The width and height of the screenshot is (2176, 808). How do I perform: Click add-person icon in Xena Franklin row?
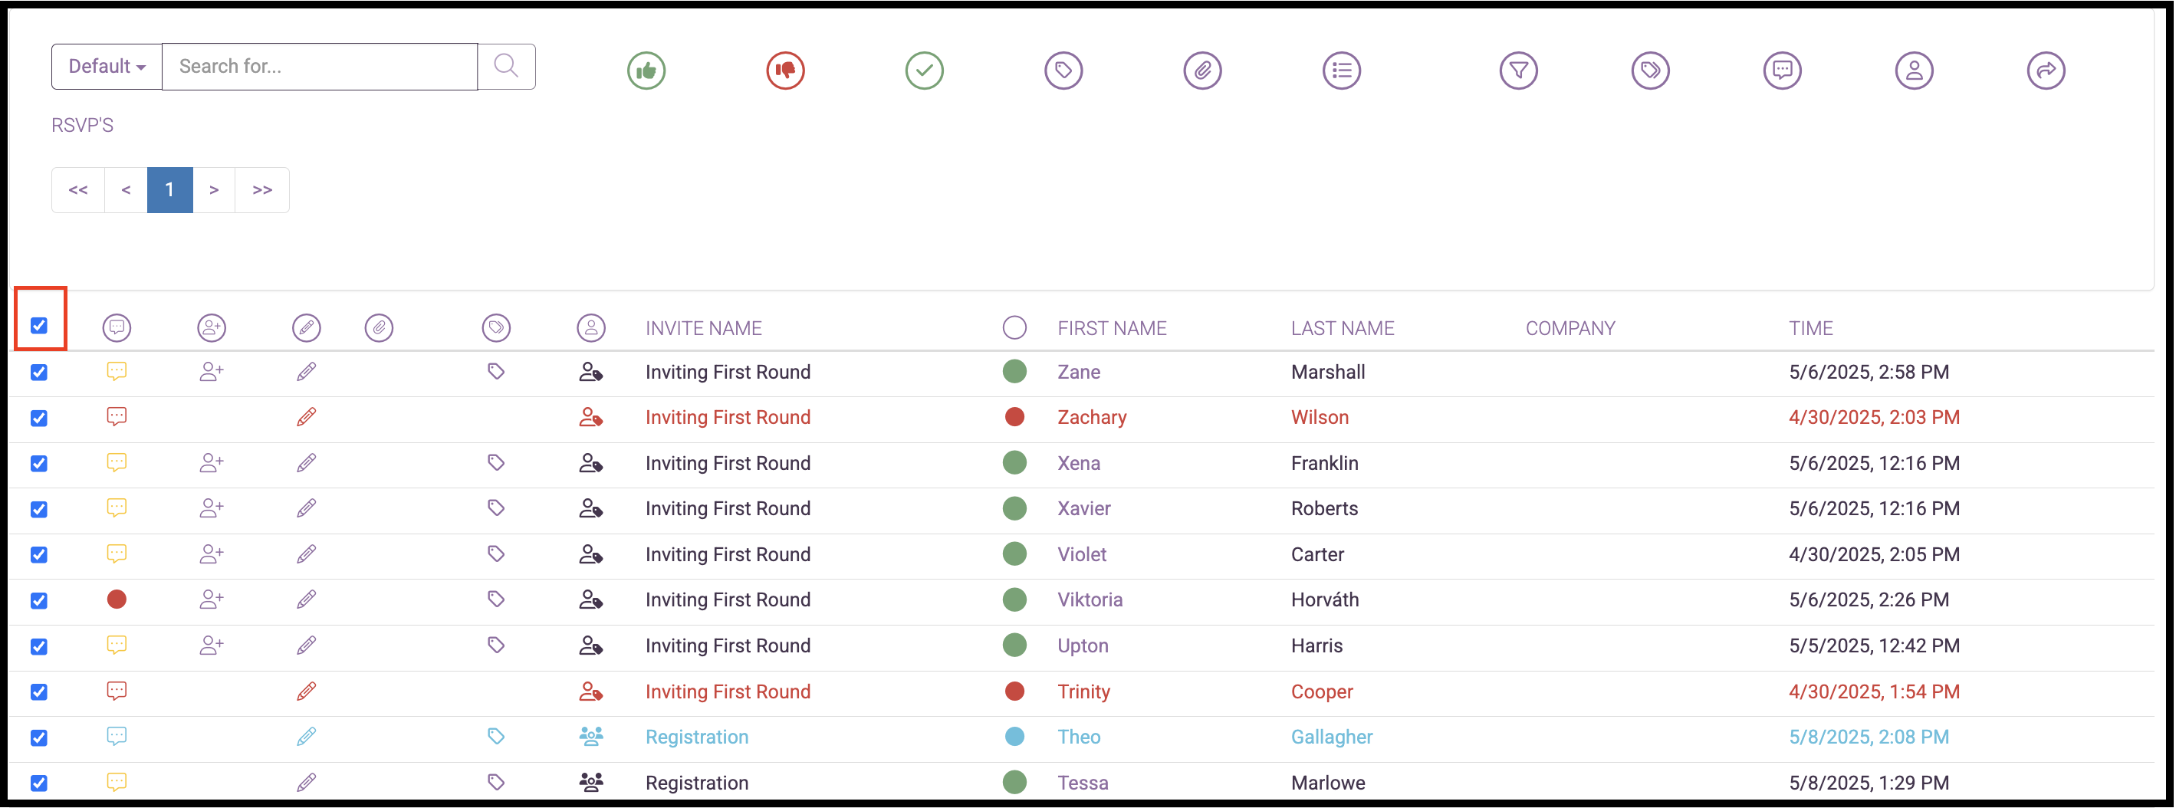point(211,463)
